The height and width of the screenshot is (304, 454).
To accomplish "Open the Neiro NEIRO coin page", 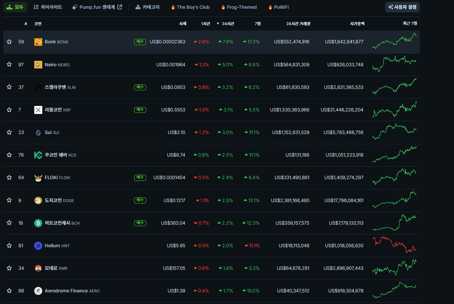I will [x=57, y=64].
